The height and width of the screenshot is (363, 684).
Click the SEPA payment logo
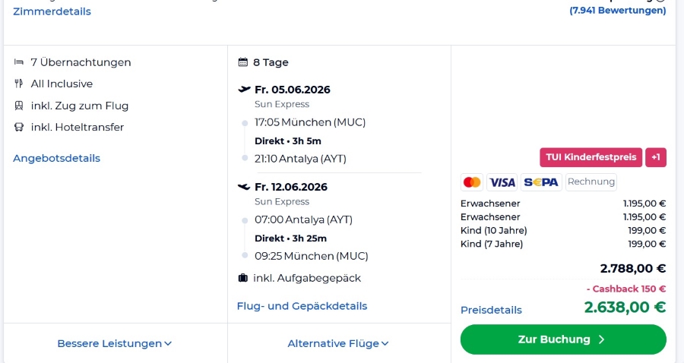pos(541,182)
